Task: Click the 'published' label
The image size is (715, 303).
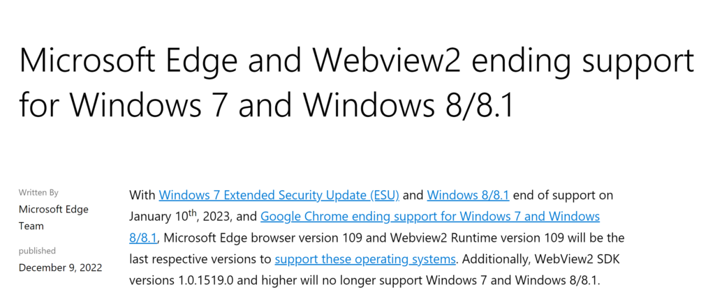Action: tap(37, 251)
